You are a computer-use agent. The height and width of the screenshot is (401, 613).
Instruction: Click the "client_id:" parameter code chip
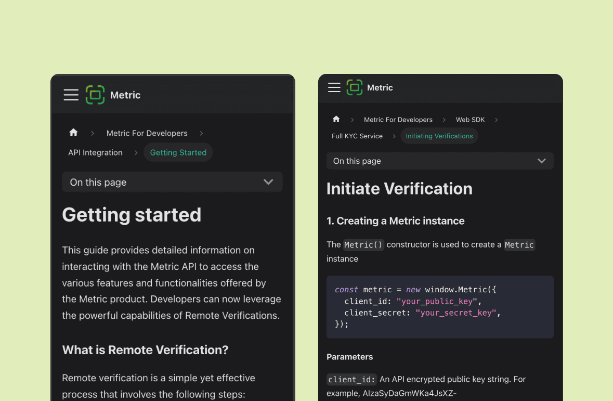click(351, 379)
